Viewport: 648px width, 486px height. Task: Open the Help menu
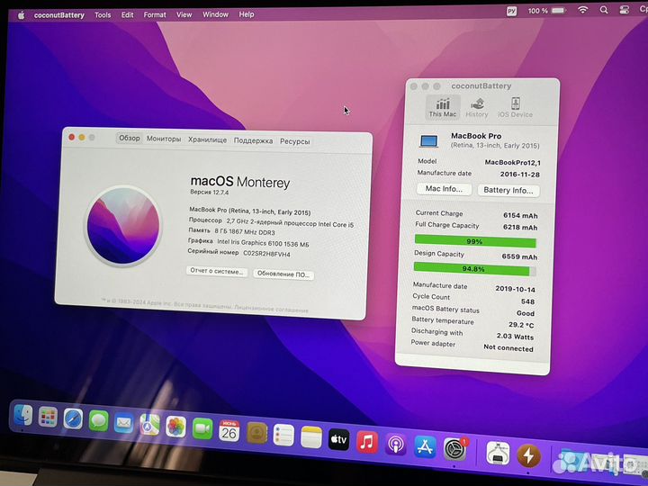tap(247, 14)
